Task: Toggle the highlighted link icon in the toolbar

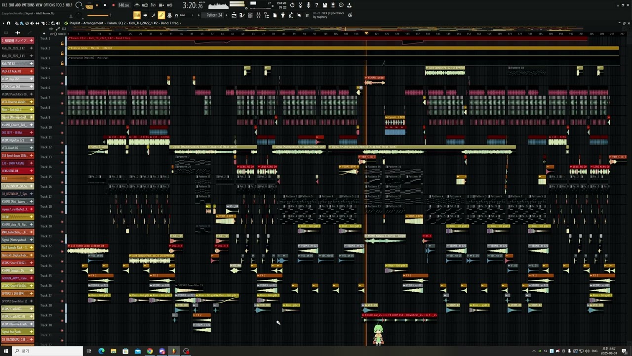Action: click(x=161, y=15)
